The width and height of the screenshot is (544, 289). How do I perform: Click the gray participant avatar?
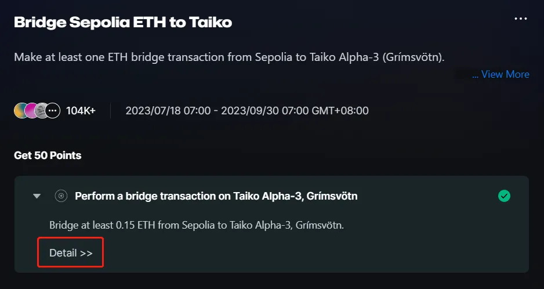[41, 111]
